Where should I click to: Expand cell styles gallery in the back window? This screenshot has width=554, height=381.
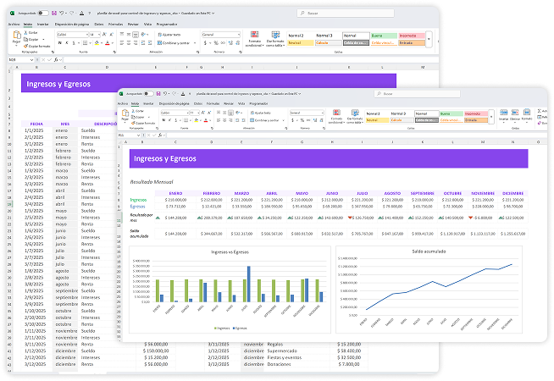pos(429,39)
